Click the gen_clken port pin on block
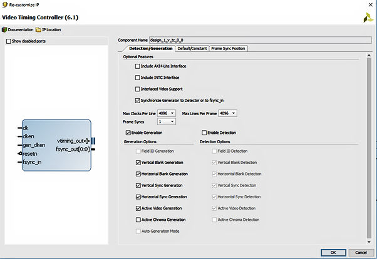The image size is (377, 259). pyautogui.click(x=20, y=145)
